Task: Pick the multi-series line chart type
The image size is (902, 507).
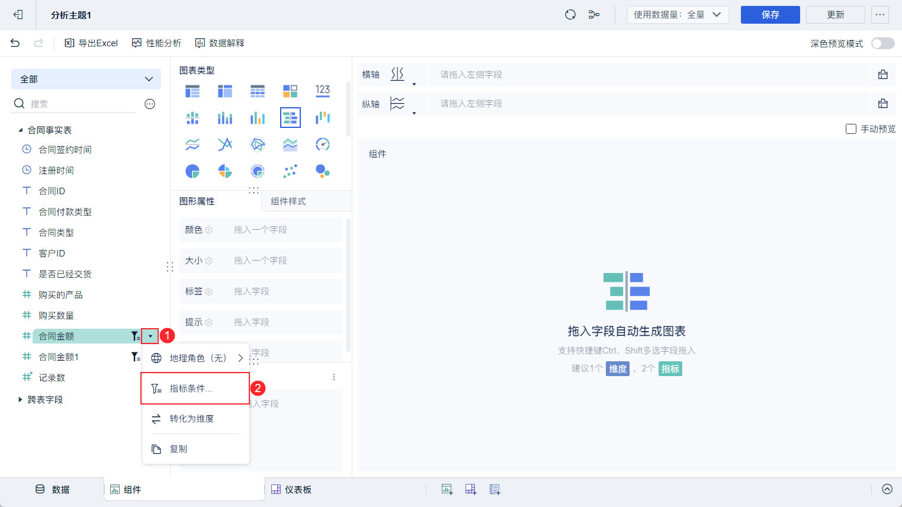Action: (225, 145)
